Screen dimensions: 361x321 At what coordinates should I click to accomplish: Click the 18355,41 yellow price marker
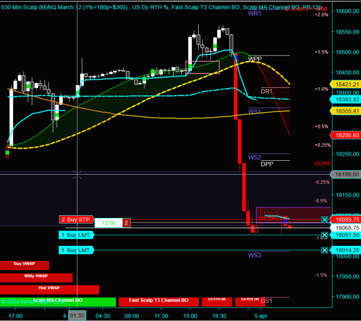point(345,111)
